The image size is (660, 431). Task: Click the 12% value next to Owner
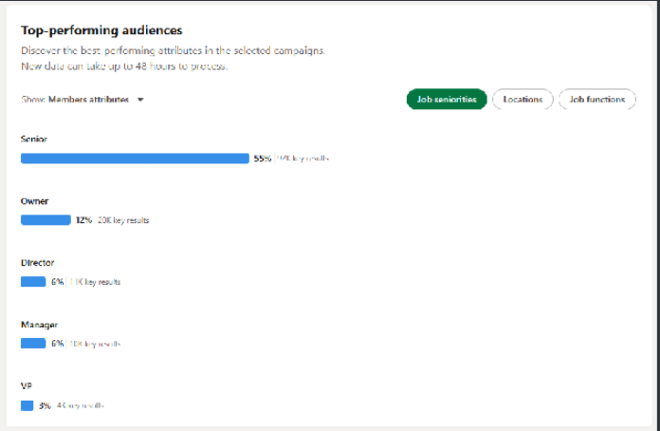tap(83, 220)
